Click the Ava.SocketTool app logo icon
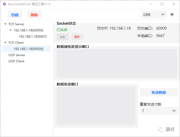 (x=4, y=4)
